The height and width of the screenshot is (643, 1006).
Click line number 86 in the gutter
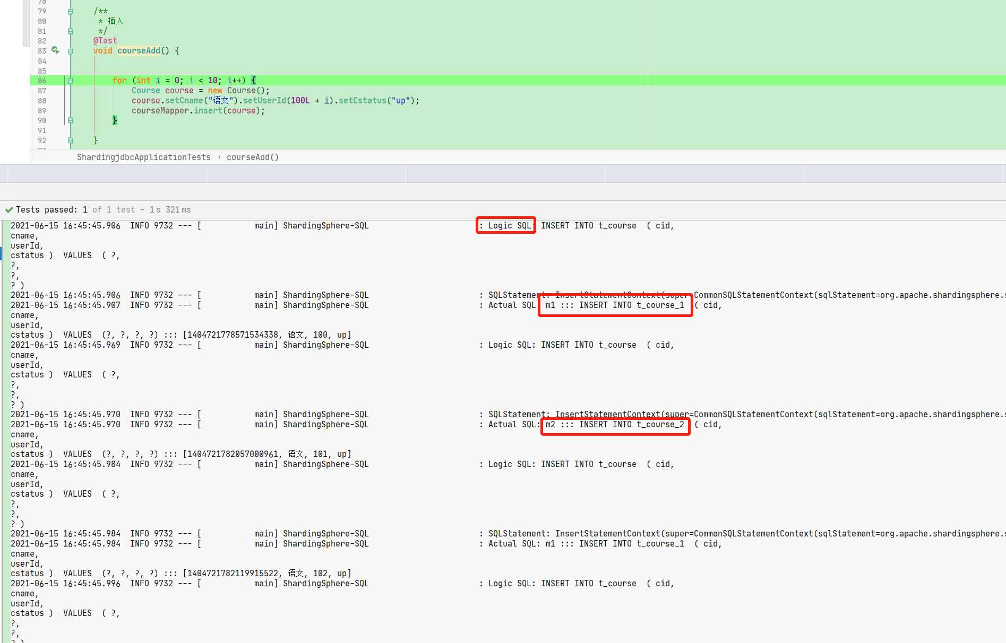[x=42, y=81]
